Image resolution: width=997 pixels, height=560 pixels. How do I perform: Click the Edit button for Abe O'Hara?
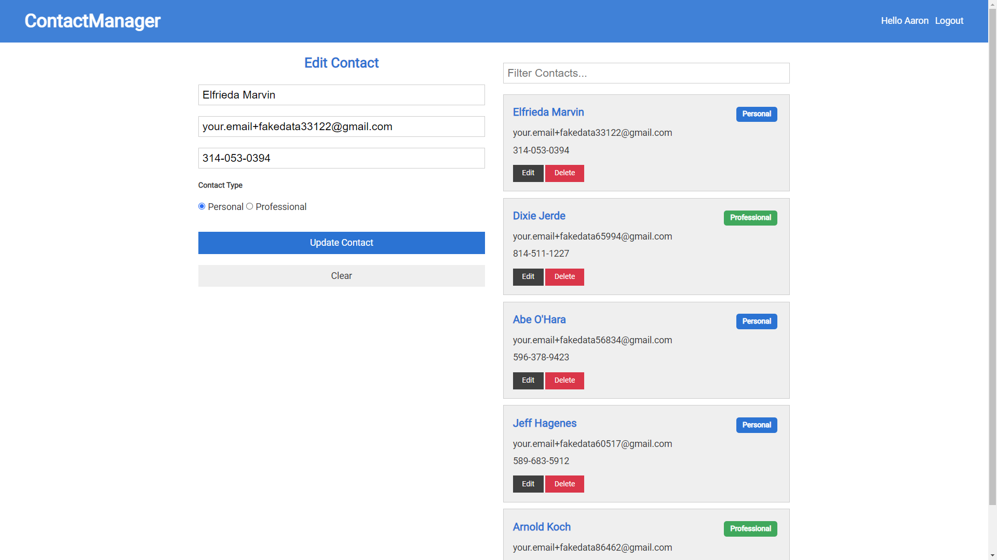pyautogui.click(x=528, y=380)
